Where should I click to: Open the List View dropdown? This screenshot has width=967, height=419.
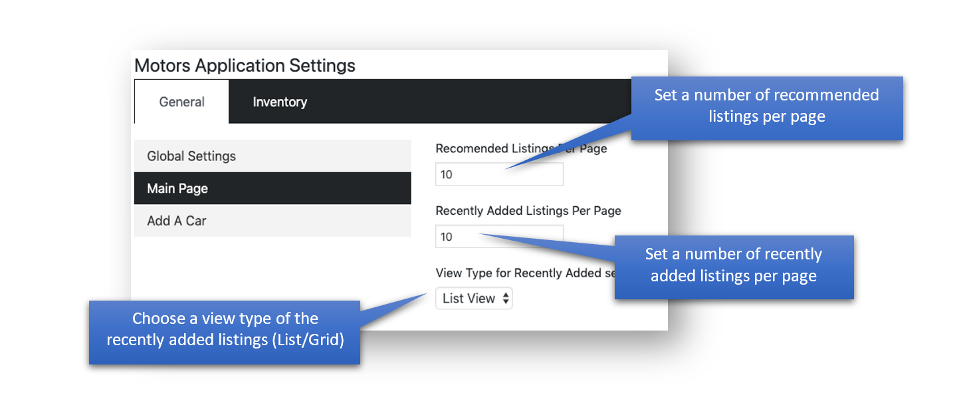tap(474, 299)
